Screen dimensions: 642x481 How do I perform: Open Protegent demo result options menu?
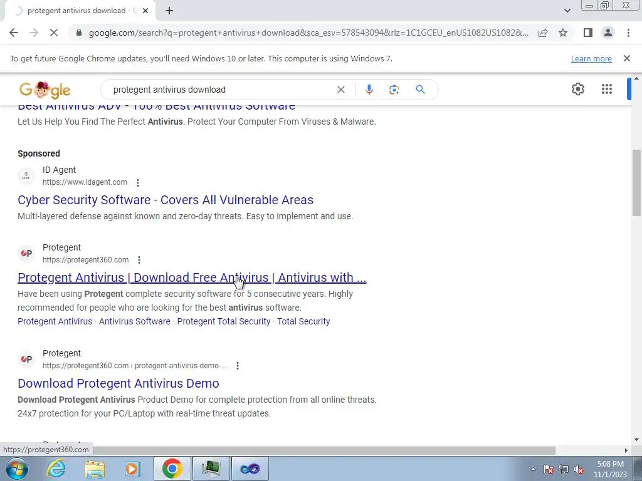[238, 366]
